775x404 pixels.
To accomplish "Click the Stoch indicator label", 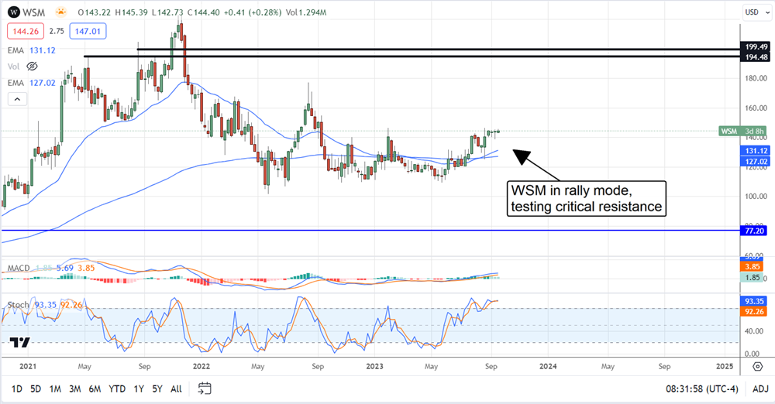I will [x=19, y=305].
